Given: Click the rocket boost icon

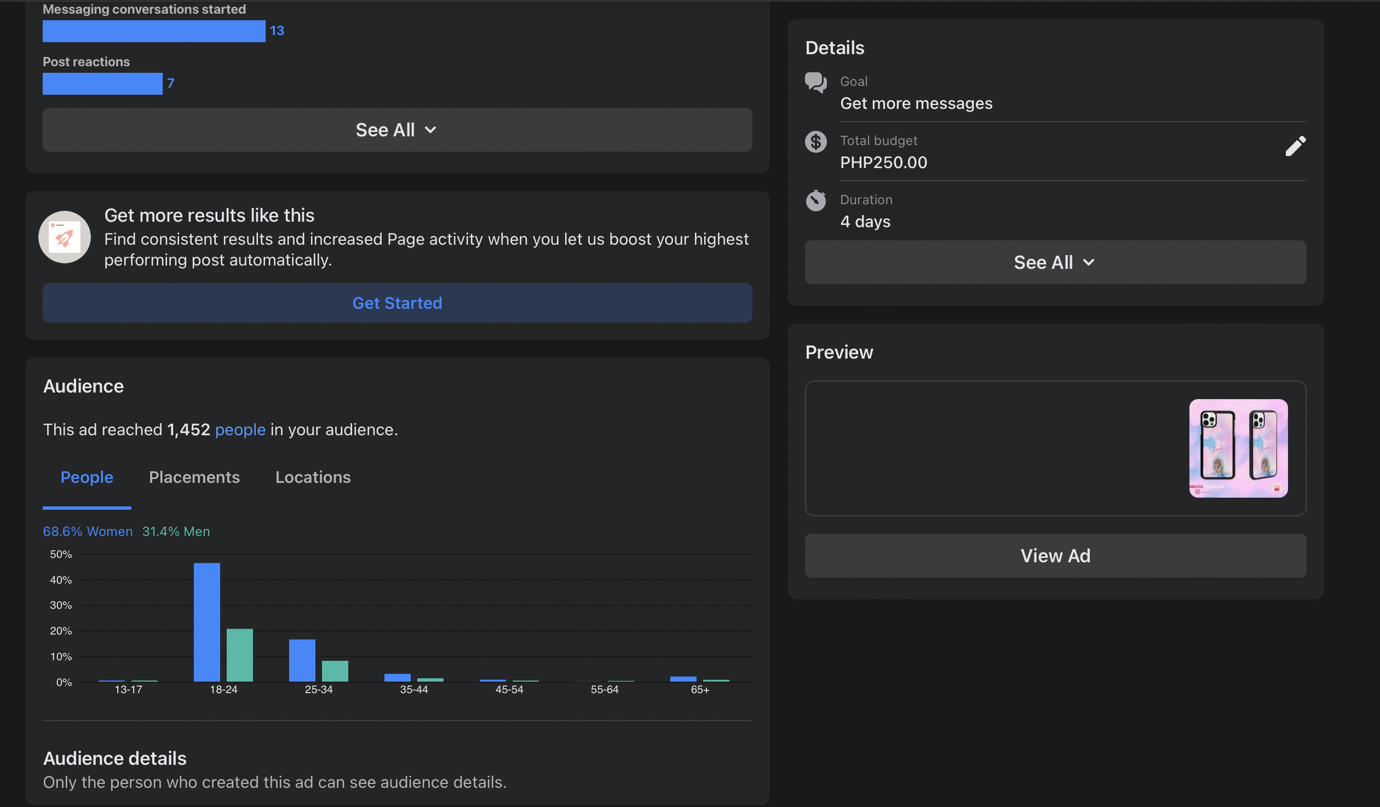Looking at the screenshot, I should [x=65, y=237].
